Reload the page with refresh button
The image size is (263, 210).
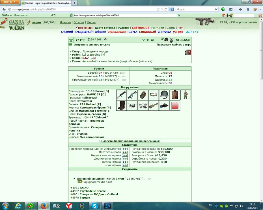click(166, 9)
